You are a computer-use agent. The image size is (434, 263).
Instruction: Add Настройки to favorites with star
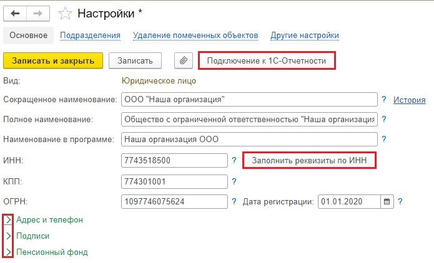[x=65, y=14]
